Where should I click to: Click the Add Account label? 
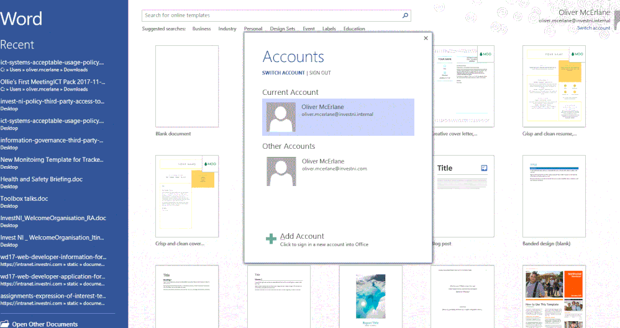pyautogui.click(x=302, y=236)
